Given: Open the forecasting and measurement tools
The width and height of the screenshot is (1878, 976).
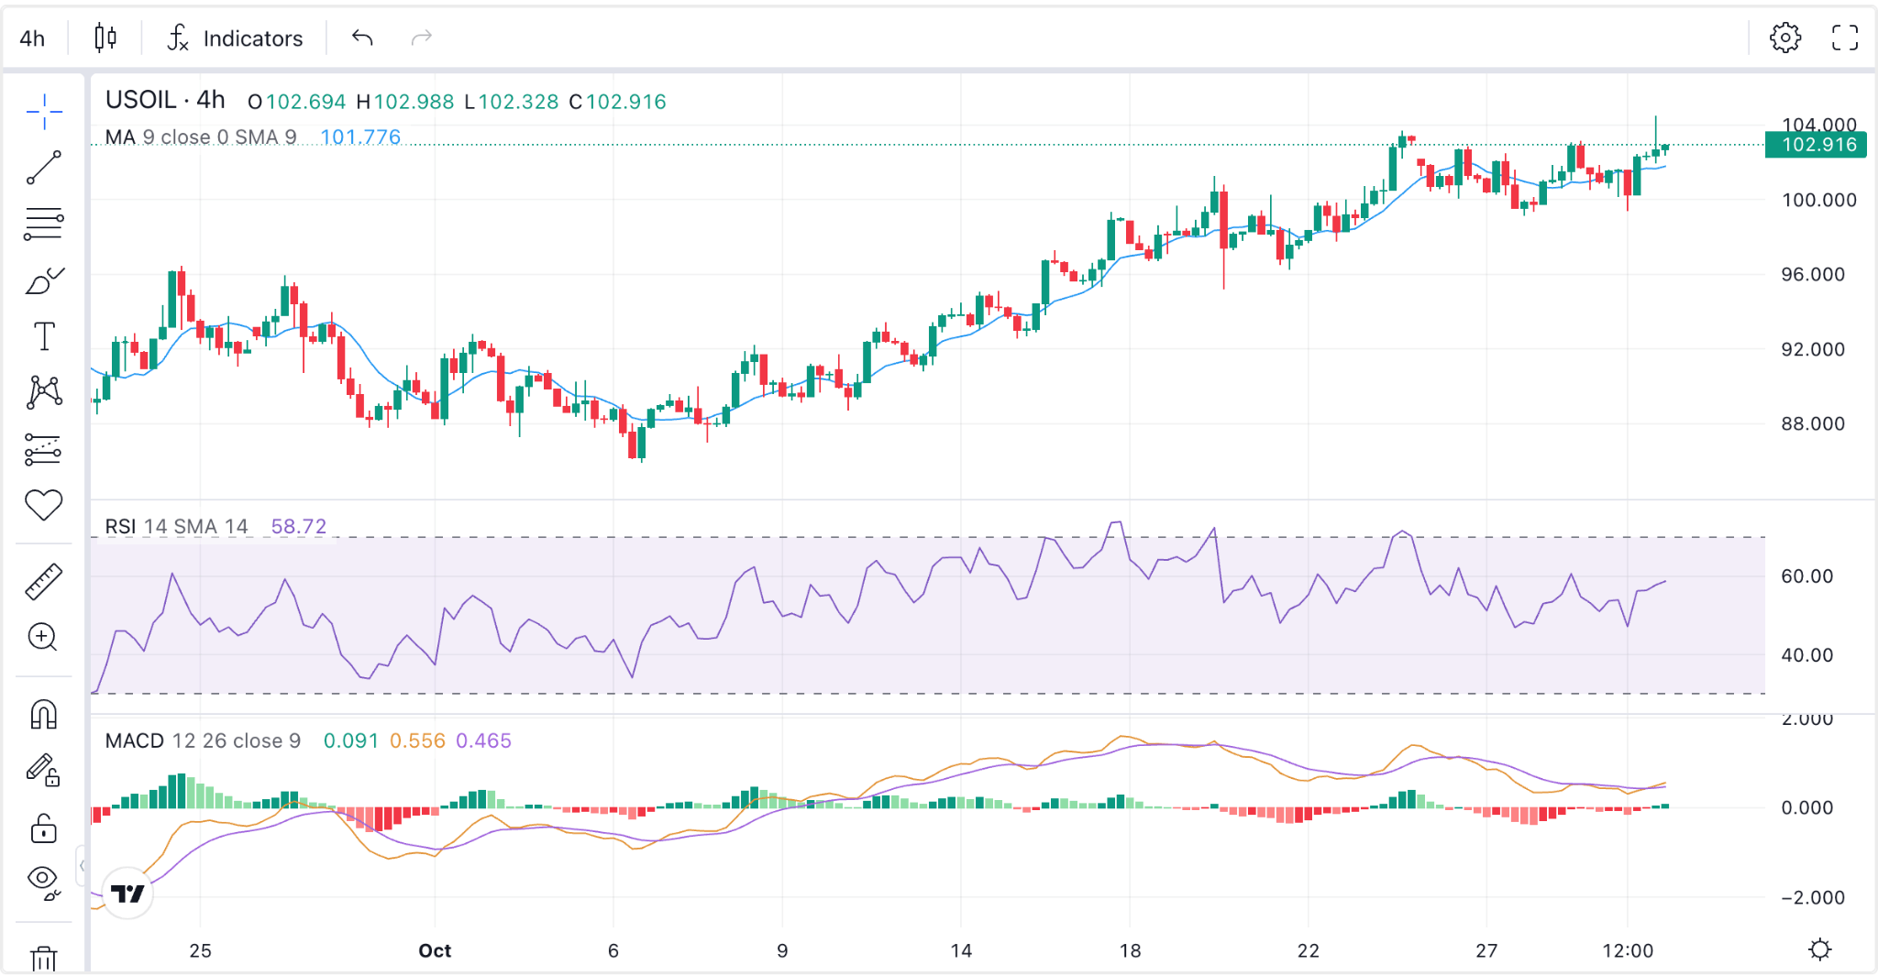Looking at the screenshot, I should tap(44, 449).
